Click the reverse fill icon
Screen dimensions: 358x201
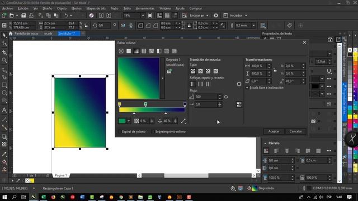239,84
